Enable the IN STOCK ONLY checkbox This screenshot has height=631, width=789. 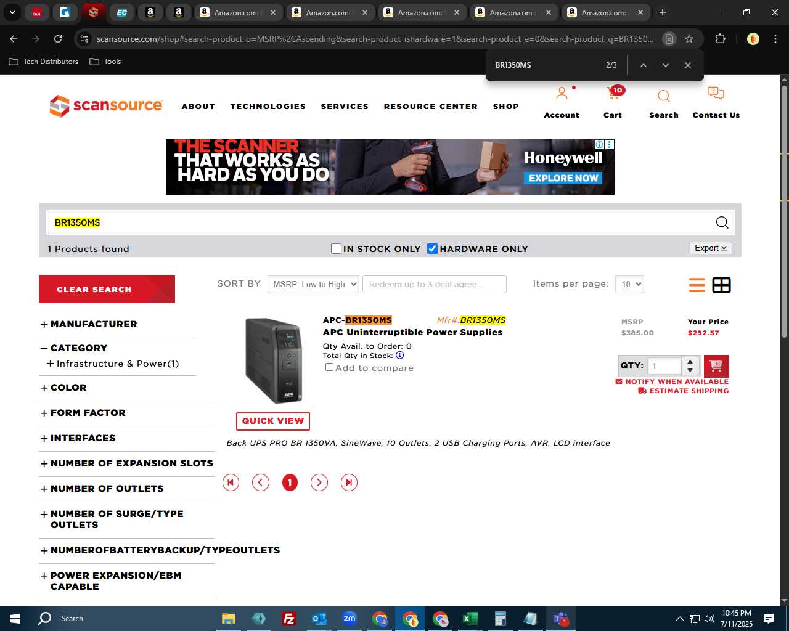(336, 248)
